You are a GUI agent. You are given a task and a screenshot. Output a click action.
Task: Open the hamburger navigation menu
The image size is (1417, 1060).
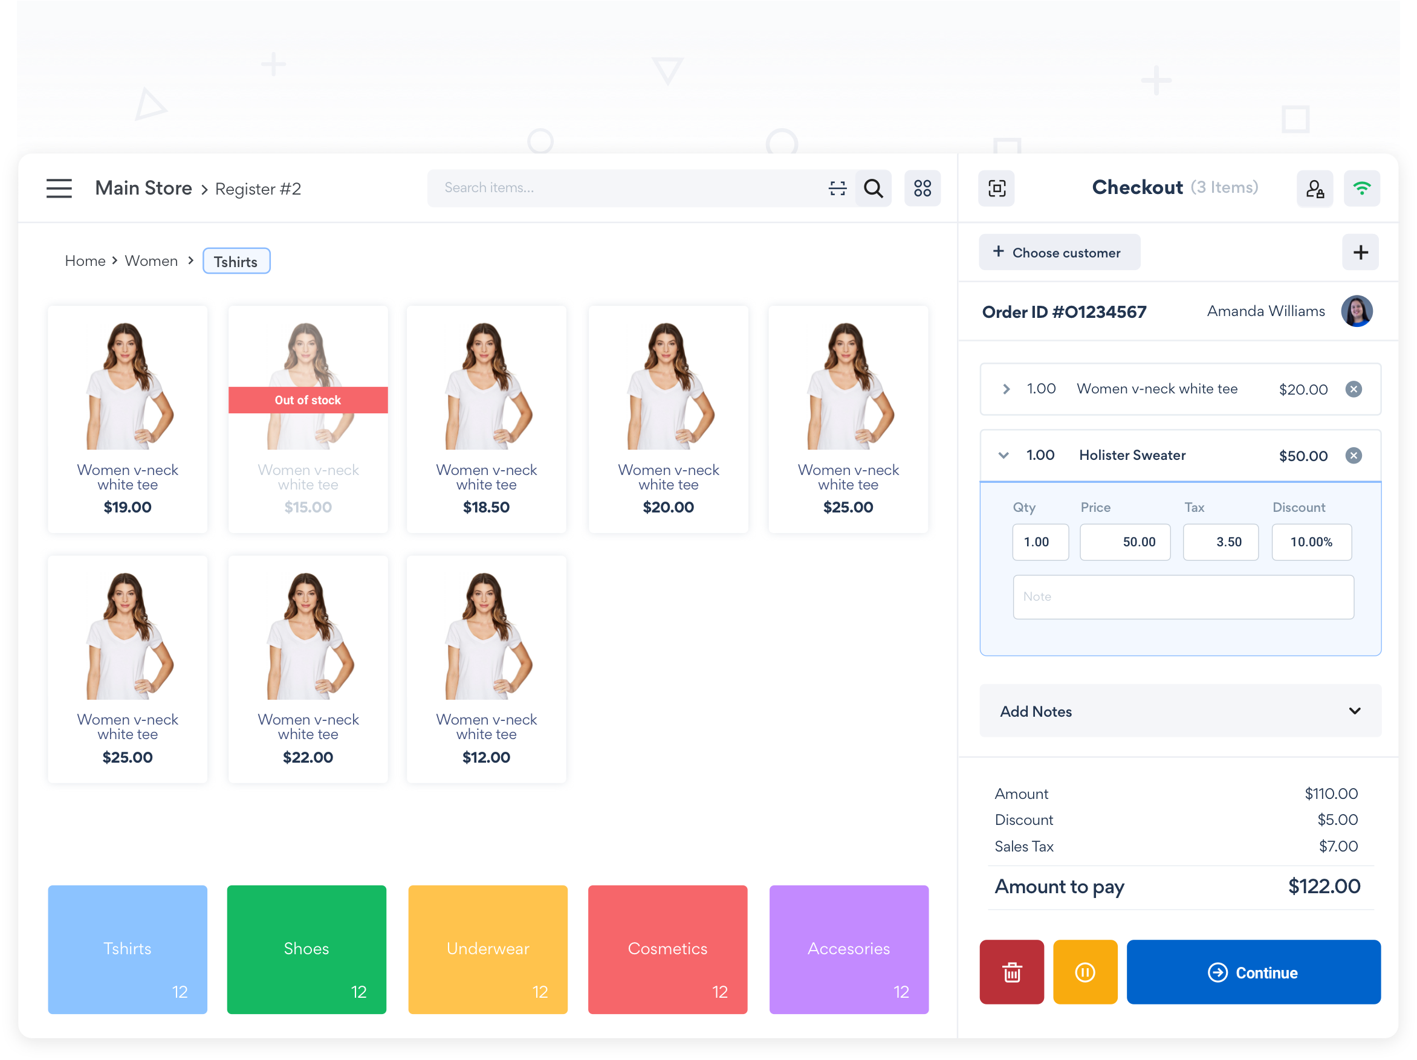coord(59,188)
